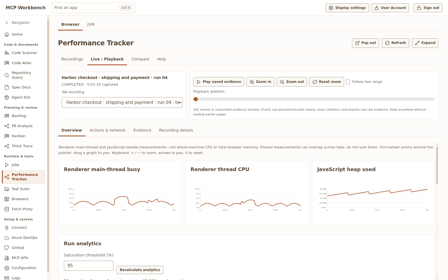Screen dimensions: 448x280
Task: Open Think Trace item
Action: tap(24, 146)
